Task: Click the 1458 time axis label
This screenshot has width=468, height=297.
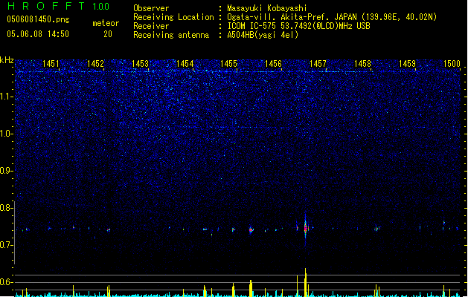Action: 362,63
